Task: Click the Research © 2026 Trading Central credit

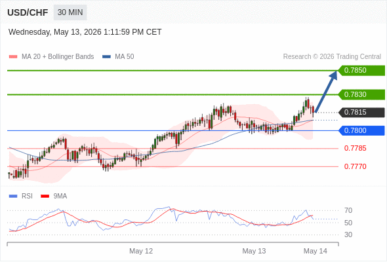Action: [332, 57]
